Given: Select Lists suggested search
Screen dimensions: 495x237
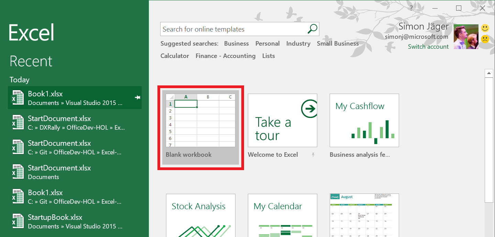Looking at the screenshot, I should tap(268, 56).
